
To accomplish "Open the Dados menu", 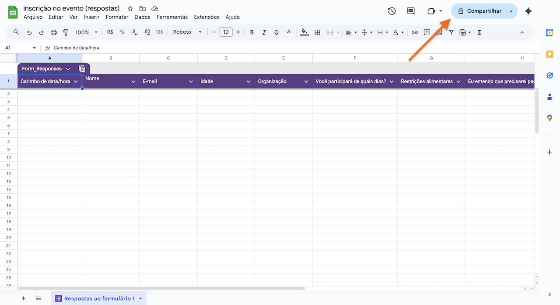I will click(142, 17).
